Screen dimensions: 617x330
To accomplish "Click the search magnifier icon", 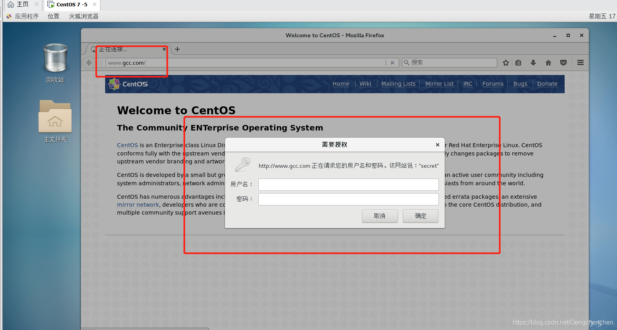I will point(406,63).
